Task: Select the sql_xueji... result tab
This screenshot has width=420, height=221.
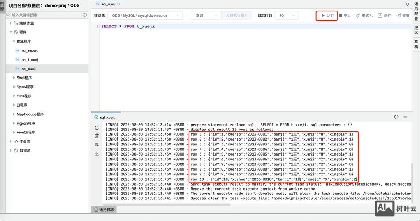Action: (x=106, y=118)
